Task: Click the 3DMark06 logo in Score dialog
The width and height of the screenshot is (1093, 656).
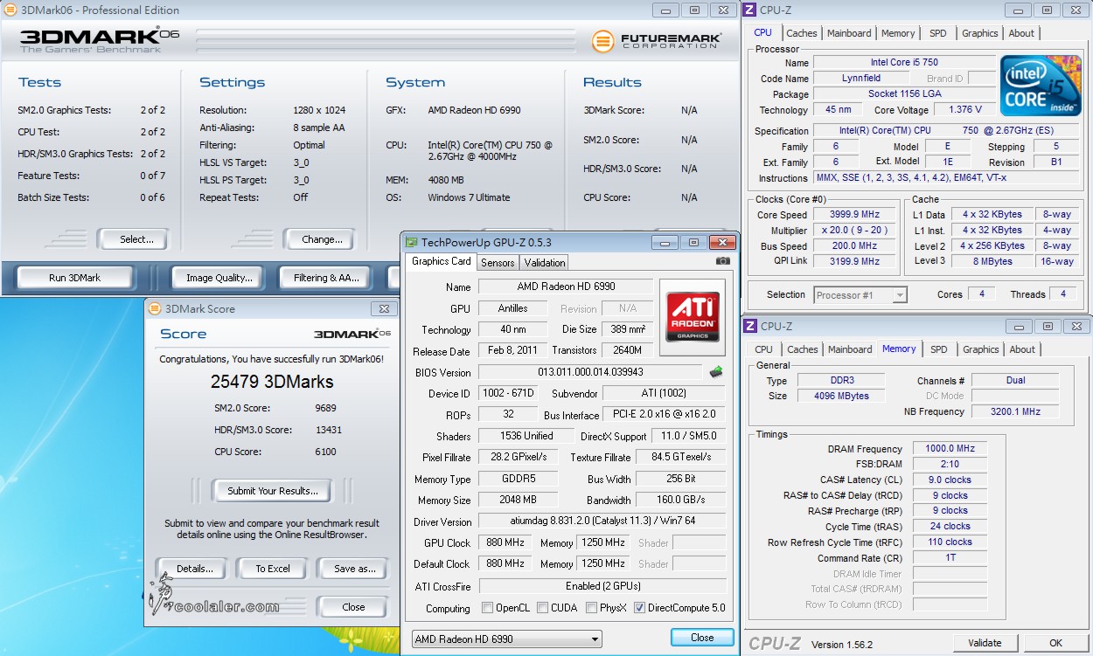Action: pos(352,334)
